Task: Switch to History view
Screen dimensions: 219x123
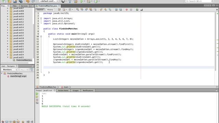Action: tap(50, 10)
